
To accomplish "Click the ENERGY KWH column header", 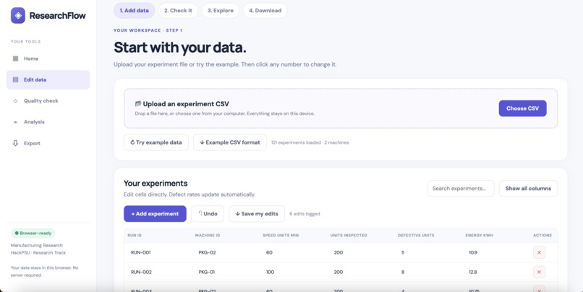I will click(480, 235).
